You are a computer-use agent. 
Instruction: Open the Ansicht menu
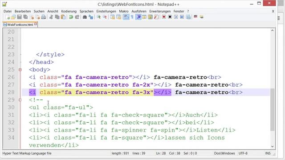click(x=53, y=11)
